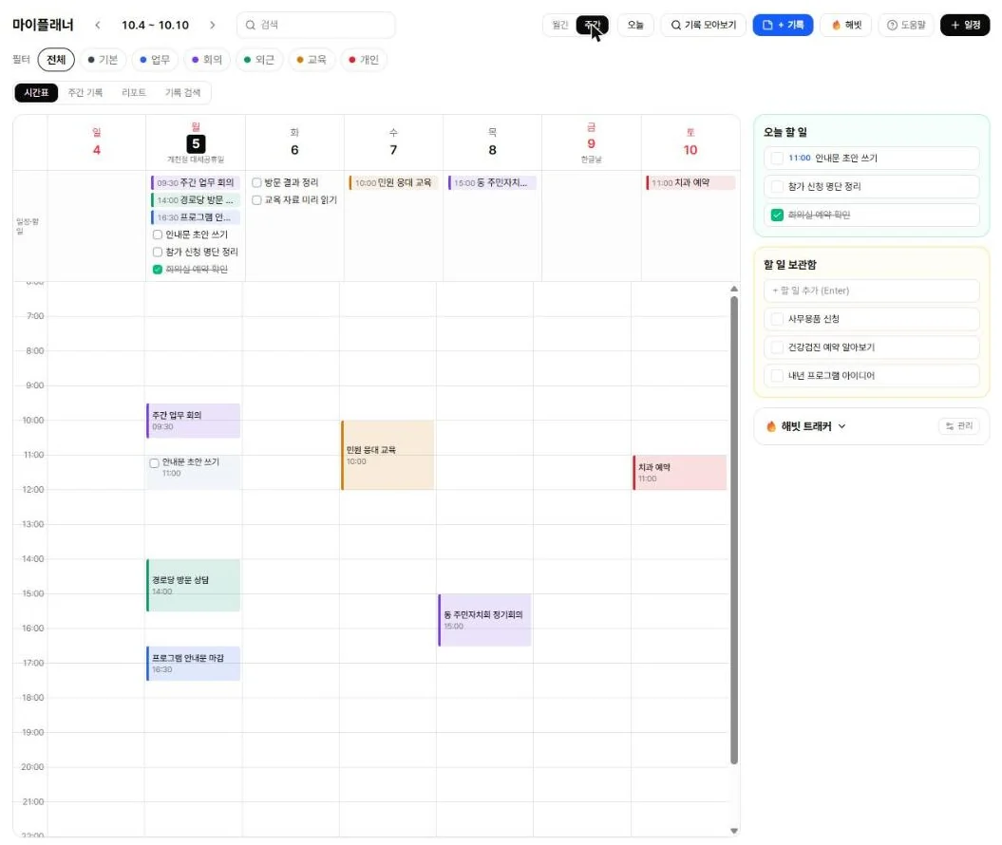This screenshot has height=845, width=1002.
Task: Filter by the purple 회의 category
Action: (207, 60)
